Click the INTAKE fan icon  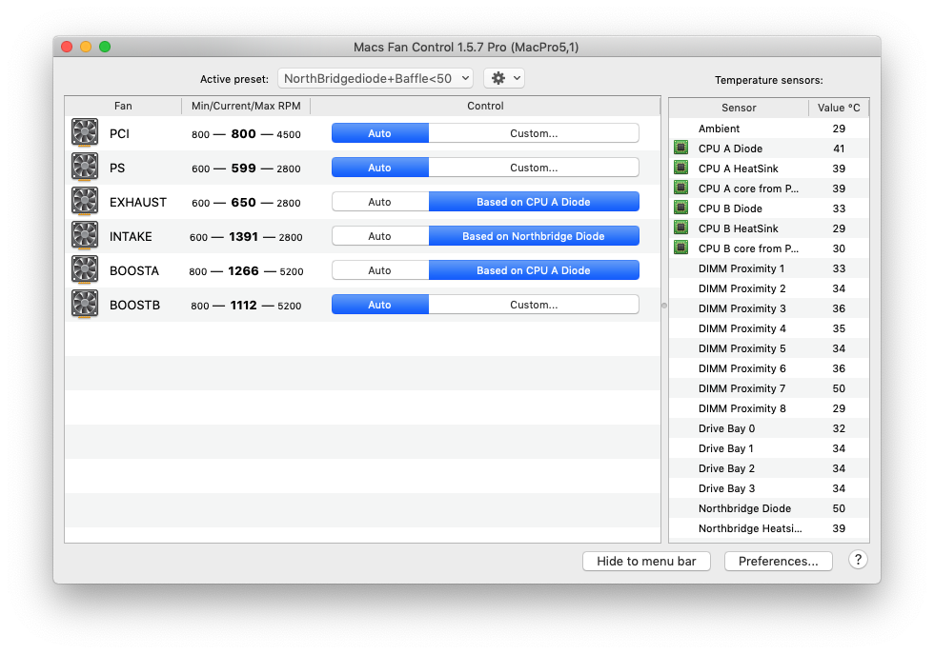pyautogui.click(x=85, y=235)
